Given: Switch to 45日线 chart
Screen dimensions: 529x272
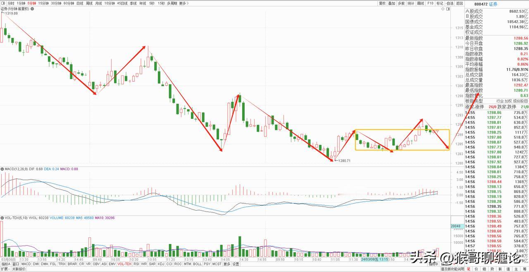Looking at the screenshot, I should click(x=122, y=3).
